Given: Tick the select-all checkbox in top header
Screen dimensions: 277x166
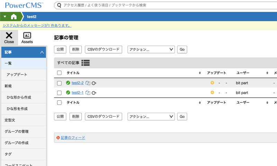Looking at the screenshot, I should tap(59, 73).
